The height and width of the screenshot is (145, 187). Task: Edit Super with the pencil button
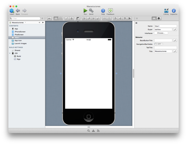[x=175, y=30]
